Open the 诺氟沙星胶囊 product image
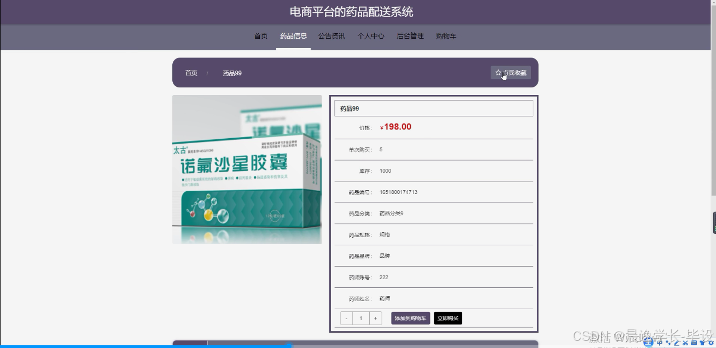This screenshot has height=348, width=716. tap(247, 169)
